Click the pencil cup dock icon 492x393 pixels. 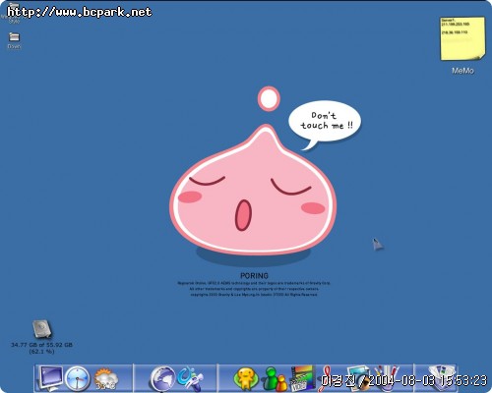[x=387, y=377]
